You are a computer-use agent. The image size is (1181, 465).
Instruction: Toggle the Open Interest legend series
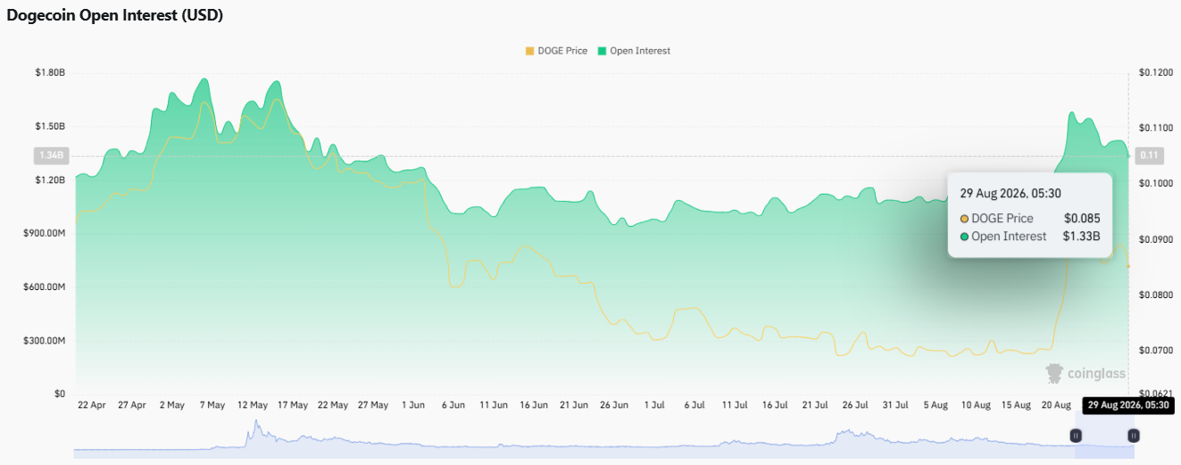pyautogui.click(x=634, y=51)
